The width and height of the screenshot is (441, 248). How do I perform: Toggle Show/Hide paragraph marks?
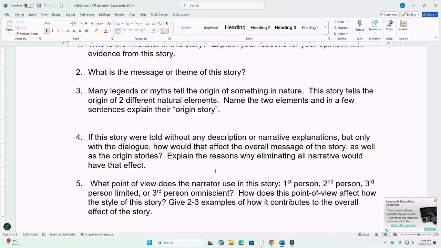click(x=166, y=23)
